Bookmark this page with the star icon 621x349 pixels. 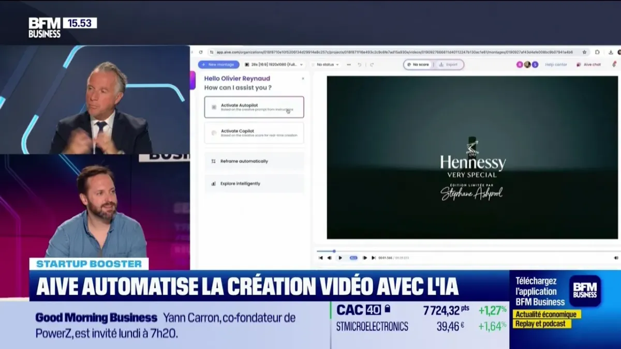585,52
